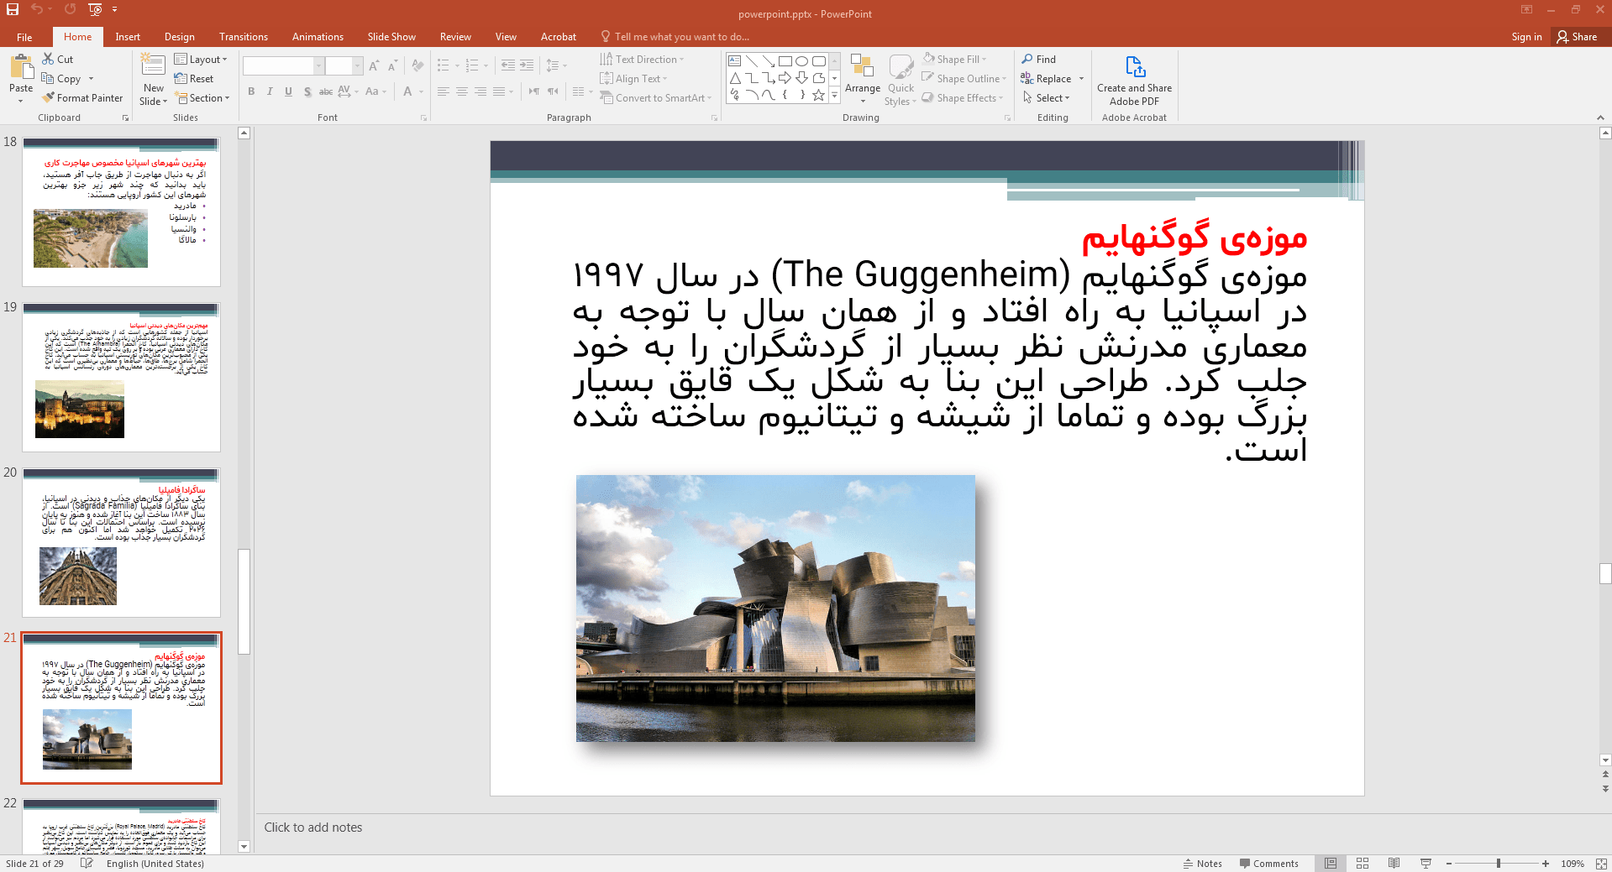This screenshot has width=1612, height=872.
Task: Zoom in with the plus button
Action: click(x=1546, y=864)
